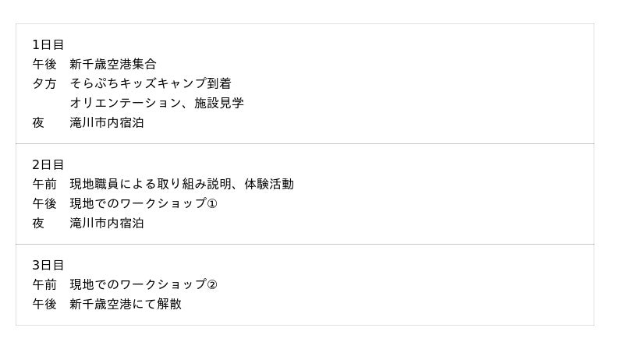Viewport: 624px width, 349px height.
Task: Select 滝川市内宿泊 under 2日目
Action: [x=106, y=224]
